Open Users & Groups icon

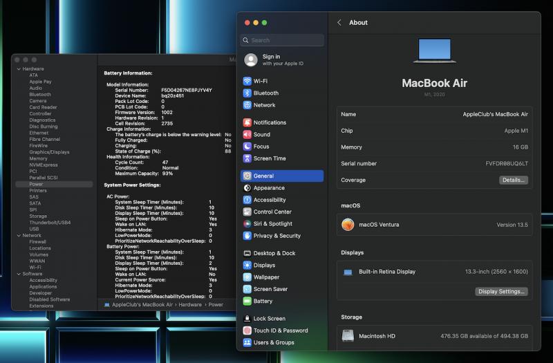[x=247, y=342]
